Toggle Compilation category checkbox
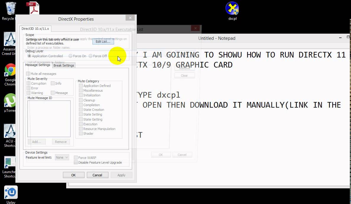351x204 pixels. (x=81, y=105)
